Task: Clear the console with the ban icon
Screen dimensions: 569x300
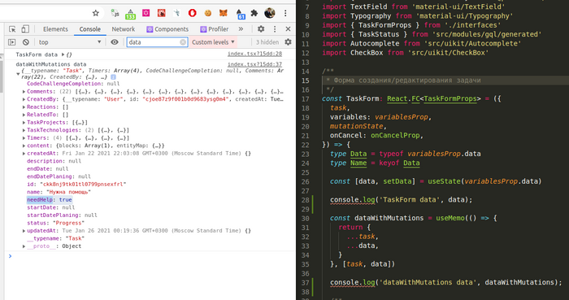Action: coord(26,42)
